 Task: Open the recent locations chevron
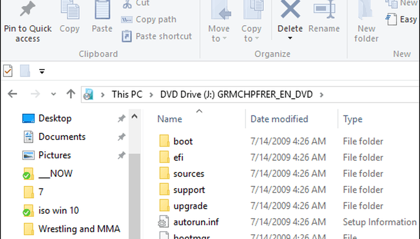pyautogui.click(x=52, y=95)
